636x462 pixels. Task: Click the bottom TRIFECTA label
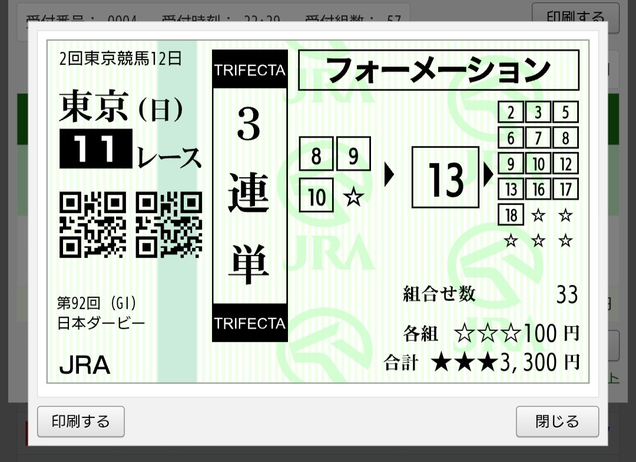(250, 323)
